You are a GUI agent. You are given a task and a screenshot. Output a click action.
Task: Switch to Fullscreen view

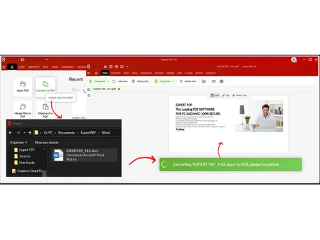[x=120, y=81]
